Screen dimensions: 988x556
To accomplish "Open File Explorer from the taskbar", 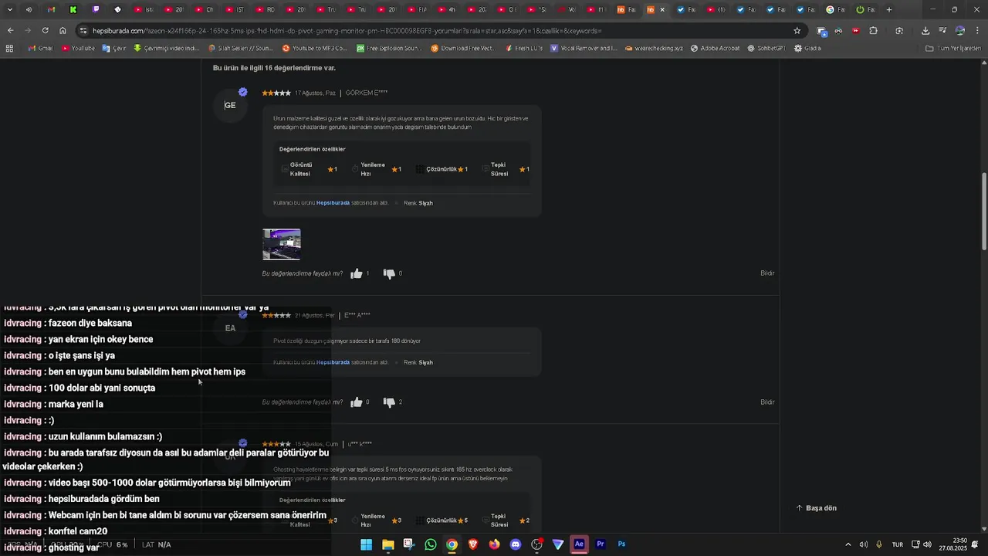I will click(388, 544).
